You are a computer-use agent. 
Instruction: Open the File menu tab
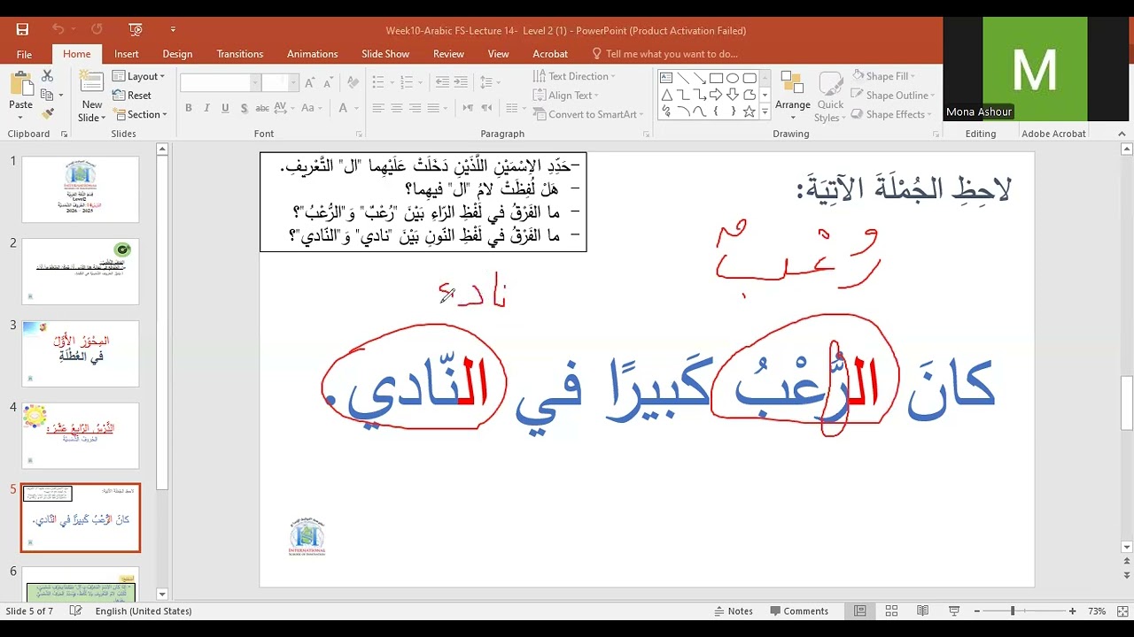[24, 54]
